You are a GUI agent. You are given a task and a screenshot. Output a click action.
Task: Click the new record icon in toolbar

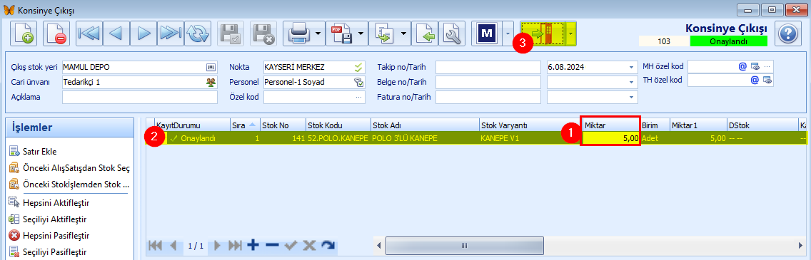coord(23,34)
